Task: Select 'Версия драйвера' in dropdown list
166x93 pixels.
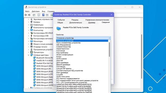Action: (82, 65)
